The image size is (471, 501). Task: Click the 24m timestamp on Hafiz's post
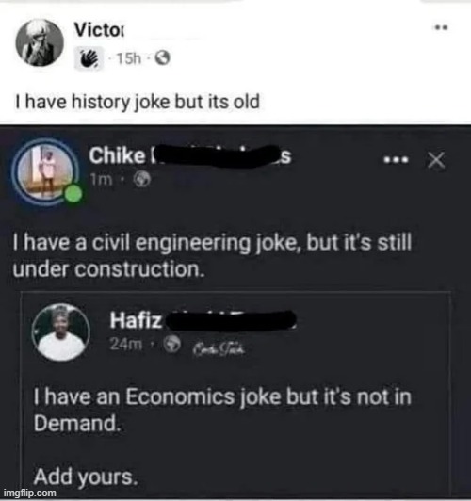click(126, 344)
